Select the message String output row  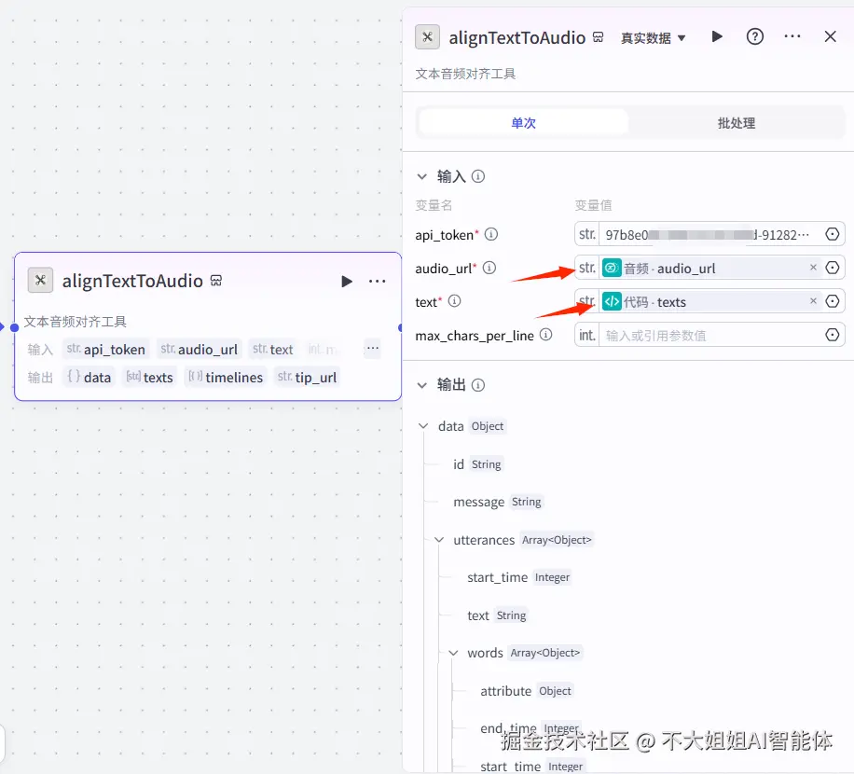point(498,502)
